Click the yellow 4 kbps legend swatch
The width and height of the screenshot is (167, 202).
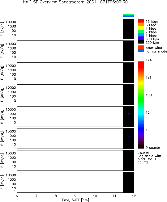pyautogui.click(x=141, y=28)
